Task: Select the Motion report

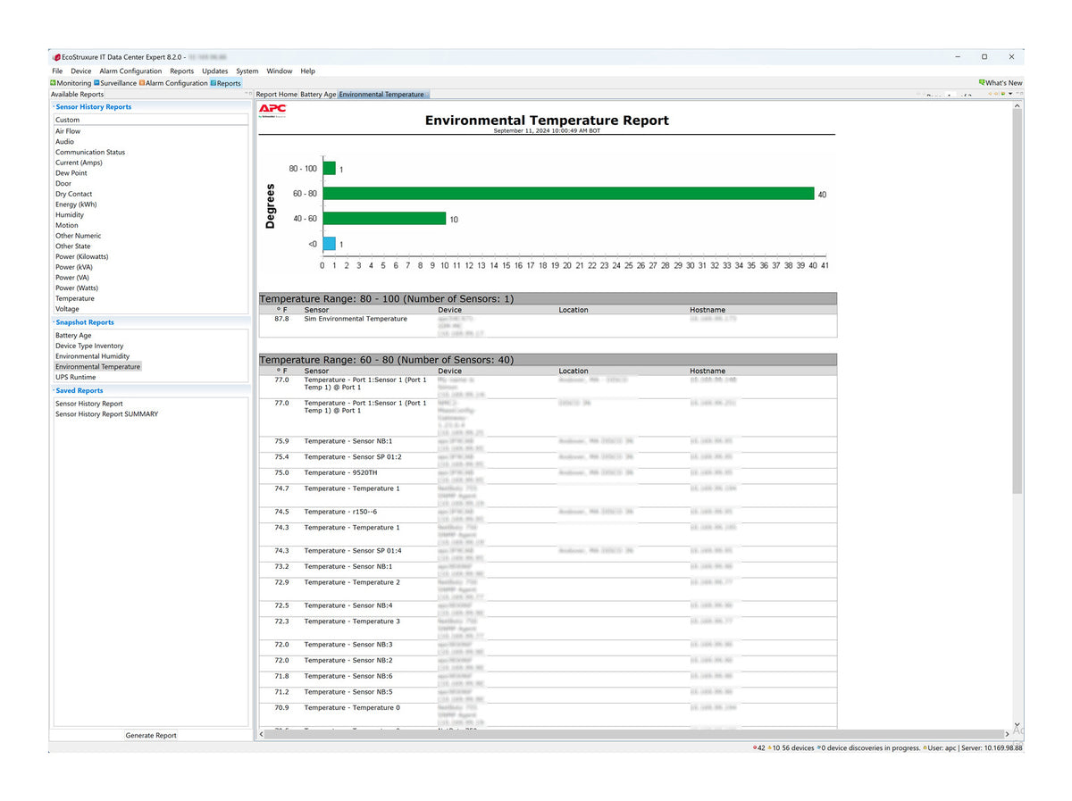Action: click(x=67, y=225)
